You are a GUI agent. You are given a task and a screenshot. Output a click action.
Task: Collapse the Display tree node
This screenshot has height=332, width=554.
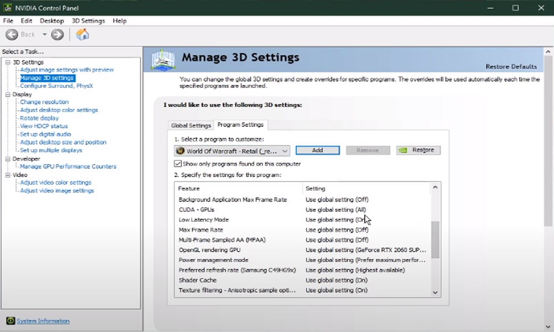(x=8, y=94)
